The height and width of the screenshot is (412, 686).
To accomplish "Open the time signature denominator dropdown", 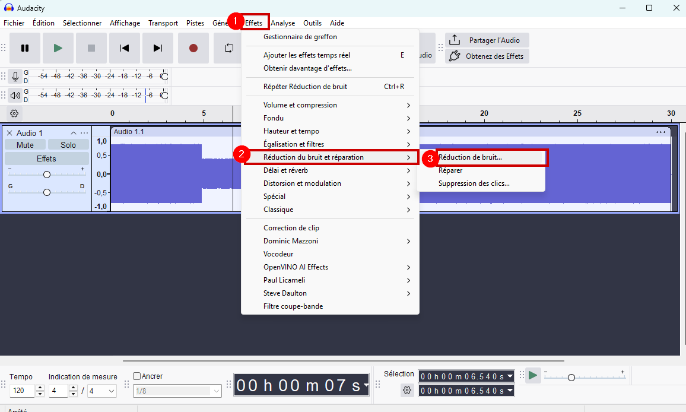I will 102,391.
